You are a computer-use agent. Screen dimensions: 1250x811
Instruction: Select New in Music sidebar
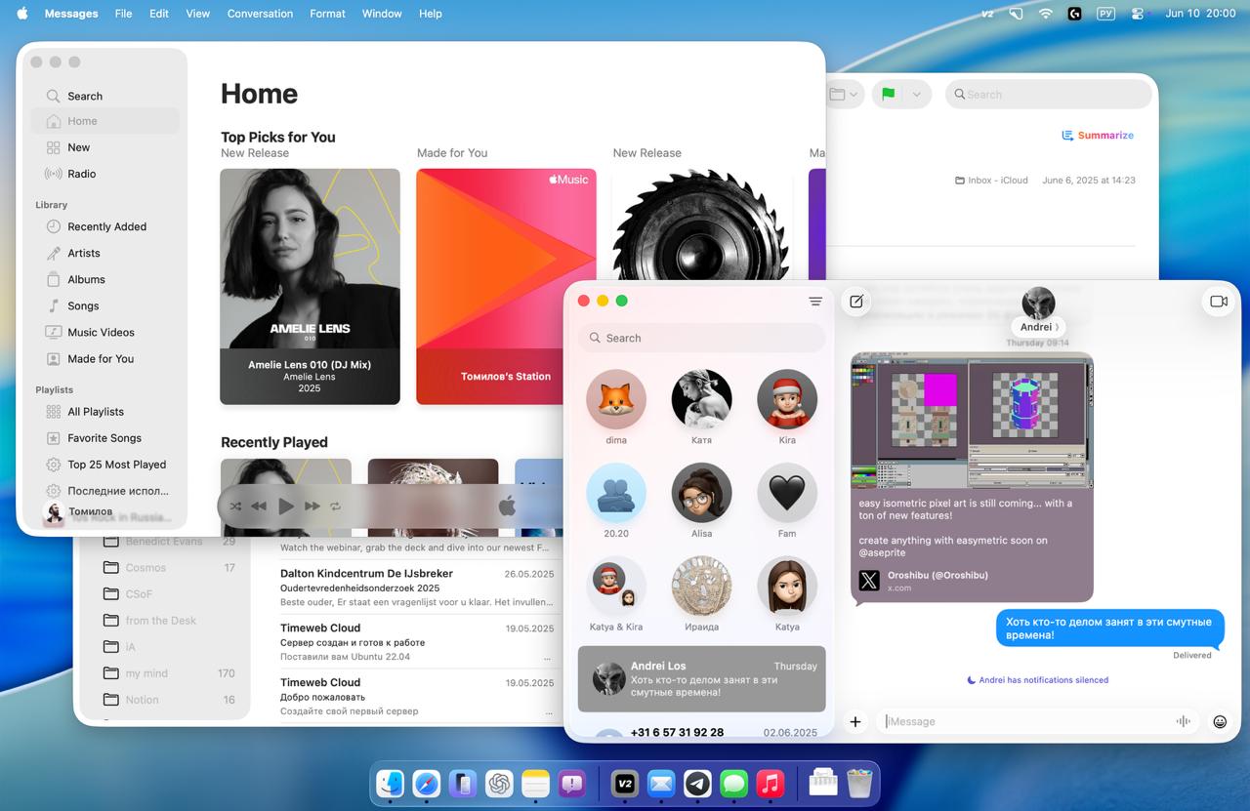tap(105, 147)
